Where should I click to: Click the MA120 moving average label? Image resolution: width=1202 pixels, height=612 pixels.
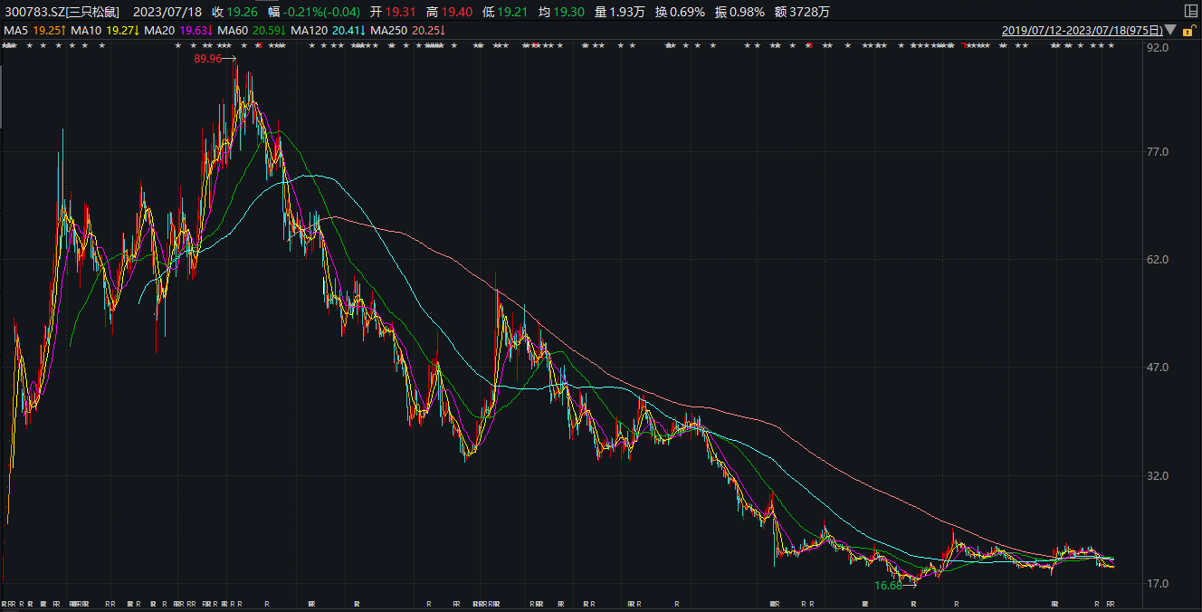pos(310,30)
